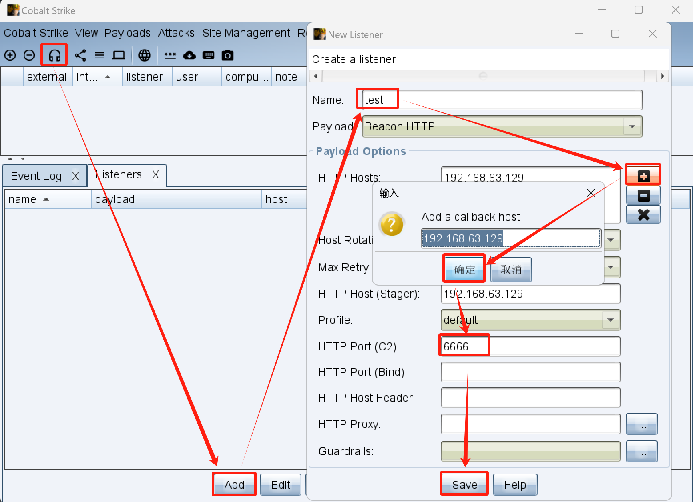This screenshot has height=502, width=693.
Task: Add HTTP host with plus button
Action: [x=643, y=176]
